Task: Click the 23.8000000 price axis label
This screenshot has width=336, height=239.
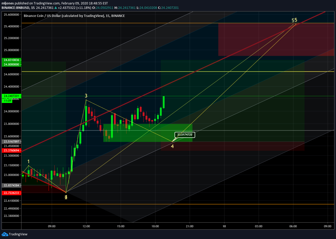Action: [11, 124]
